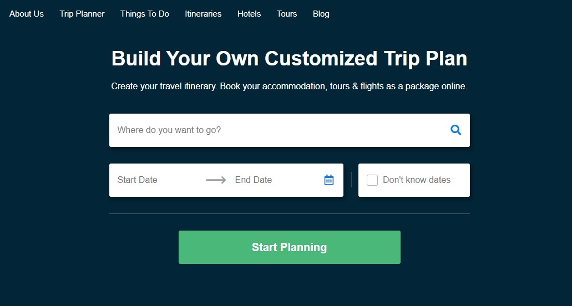Select Things To Do menu item

(145, 14)
